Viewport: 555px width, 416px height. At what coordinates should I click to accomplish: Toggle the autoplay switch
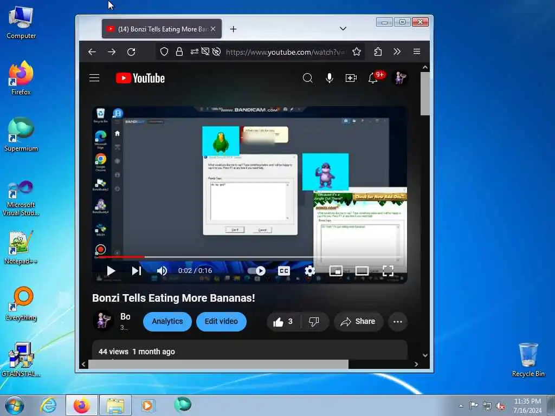pyautogui.click(x=256, y=271)
